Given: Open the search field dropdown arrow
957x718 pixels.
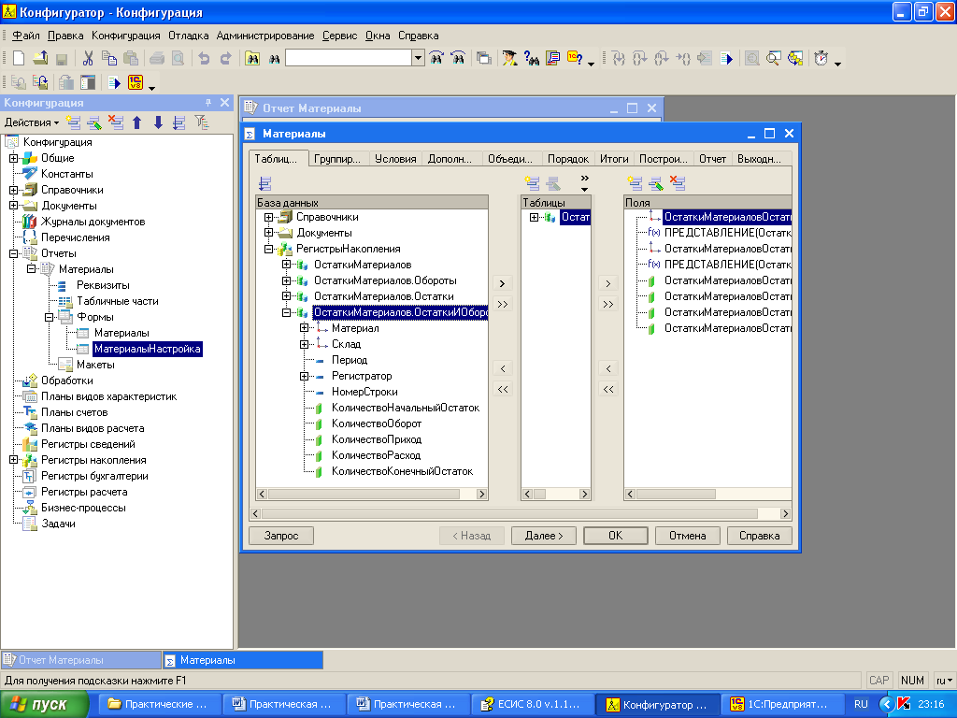Looking at the screenshot, I should point(418,58).
